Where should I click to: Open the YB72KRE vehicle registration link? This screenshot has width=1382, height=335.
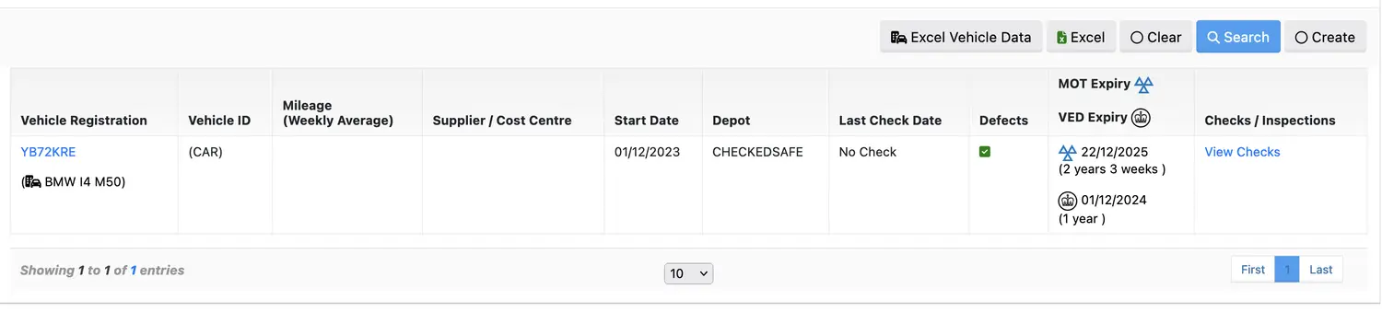point(48,152)
